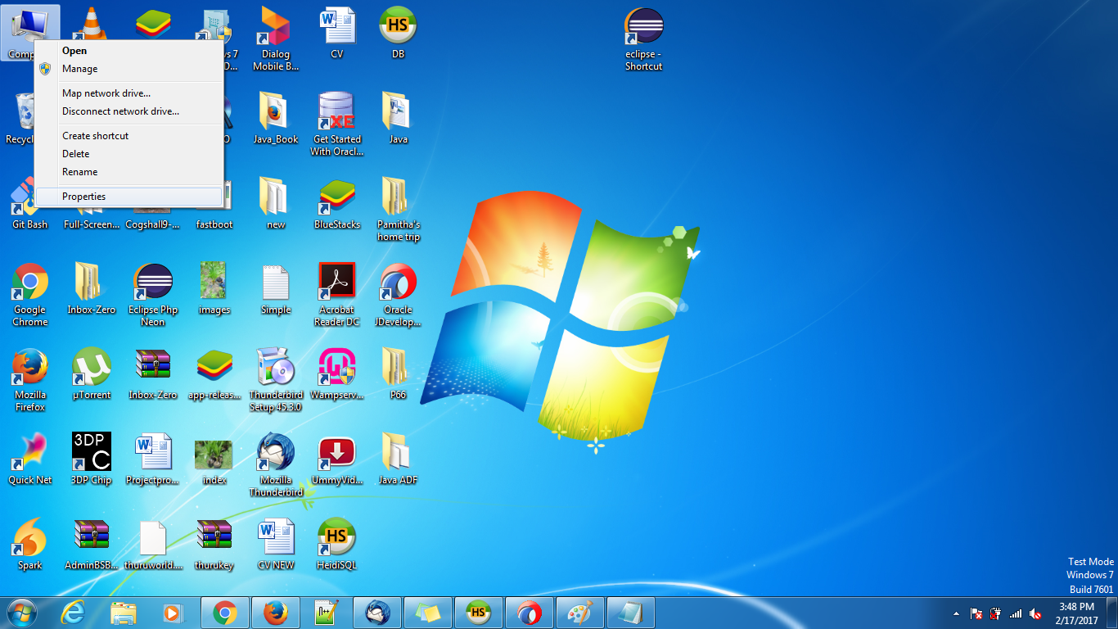This screenshot has height=629, width=1118.
Task: Launch Internet Explorer from the taskbar
Action: pyautogui.click(x=74, y=613)
